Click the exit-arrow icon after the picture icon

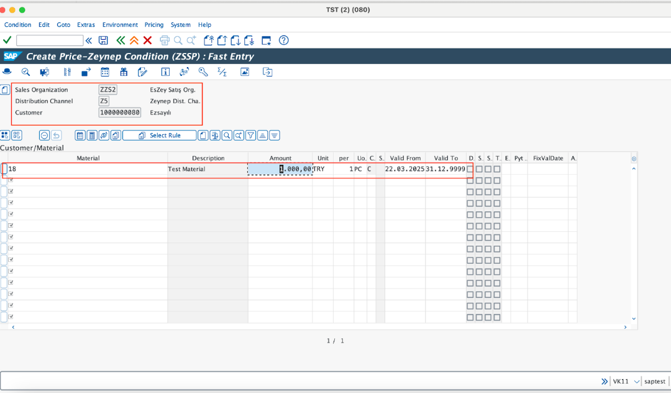tap(267, 72)
